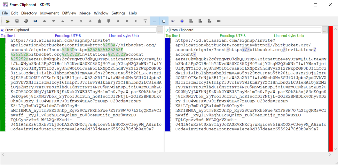Toggle show white space square button
The width and height of the screenshot is (338, 165).
(164, 21)
